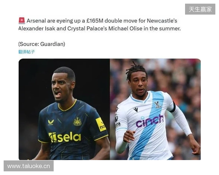
Task: Open the right photo of Crystal Palace-kit player
Action: click(x=155, y=109)
